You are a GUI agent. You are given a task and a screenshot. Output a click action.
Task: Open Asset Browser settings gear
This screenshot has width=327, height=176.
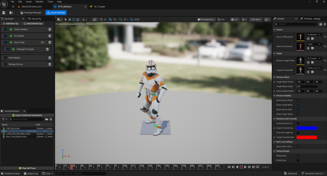click(51, 119)
